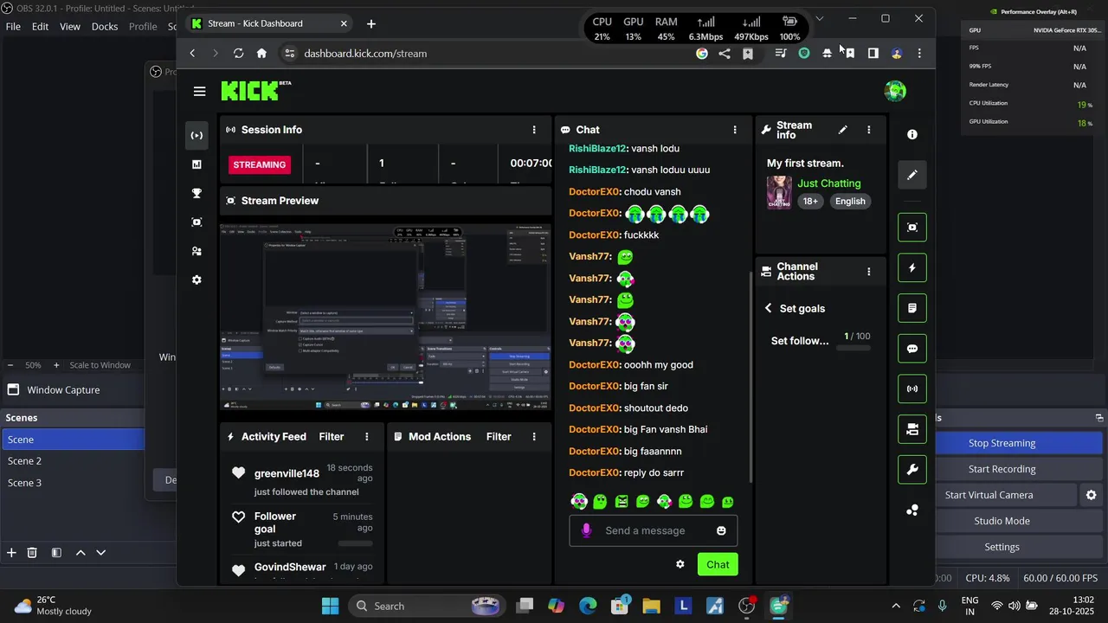Click the info icon in right panel toolbar
Screen dimensions: 1108x623
(x=912, y=135)
